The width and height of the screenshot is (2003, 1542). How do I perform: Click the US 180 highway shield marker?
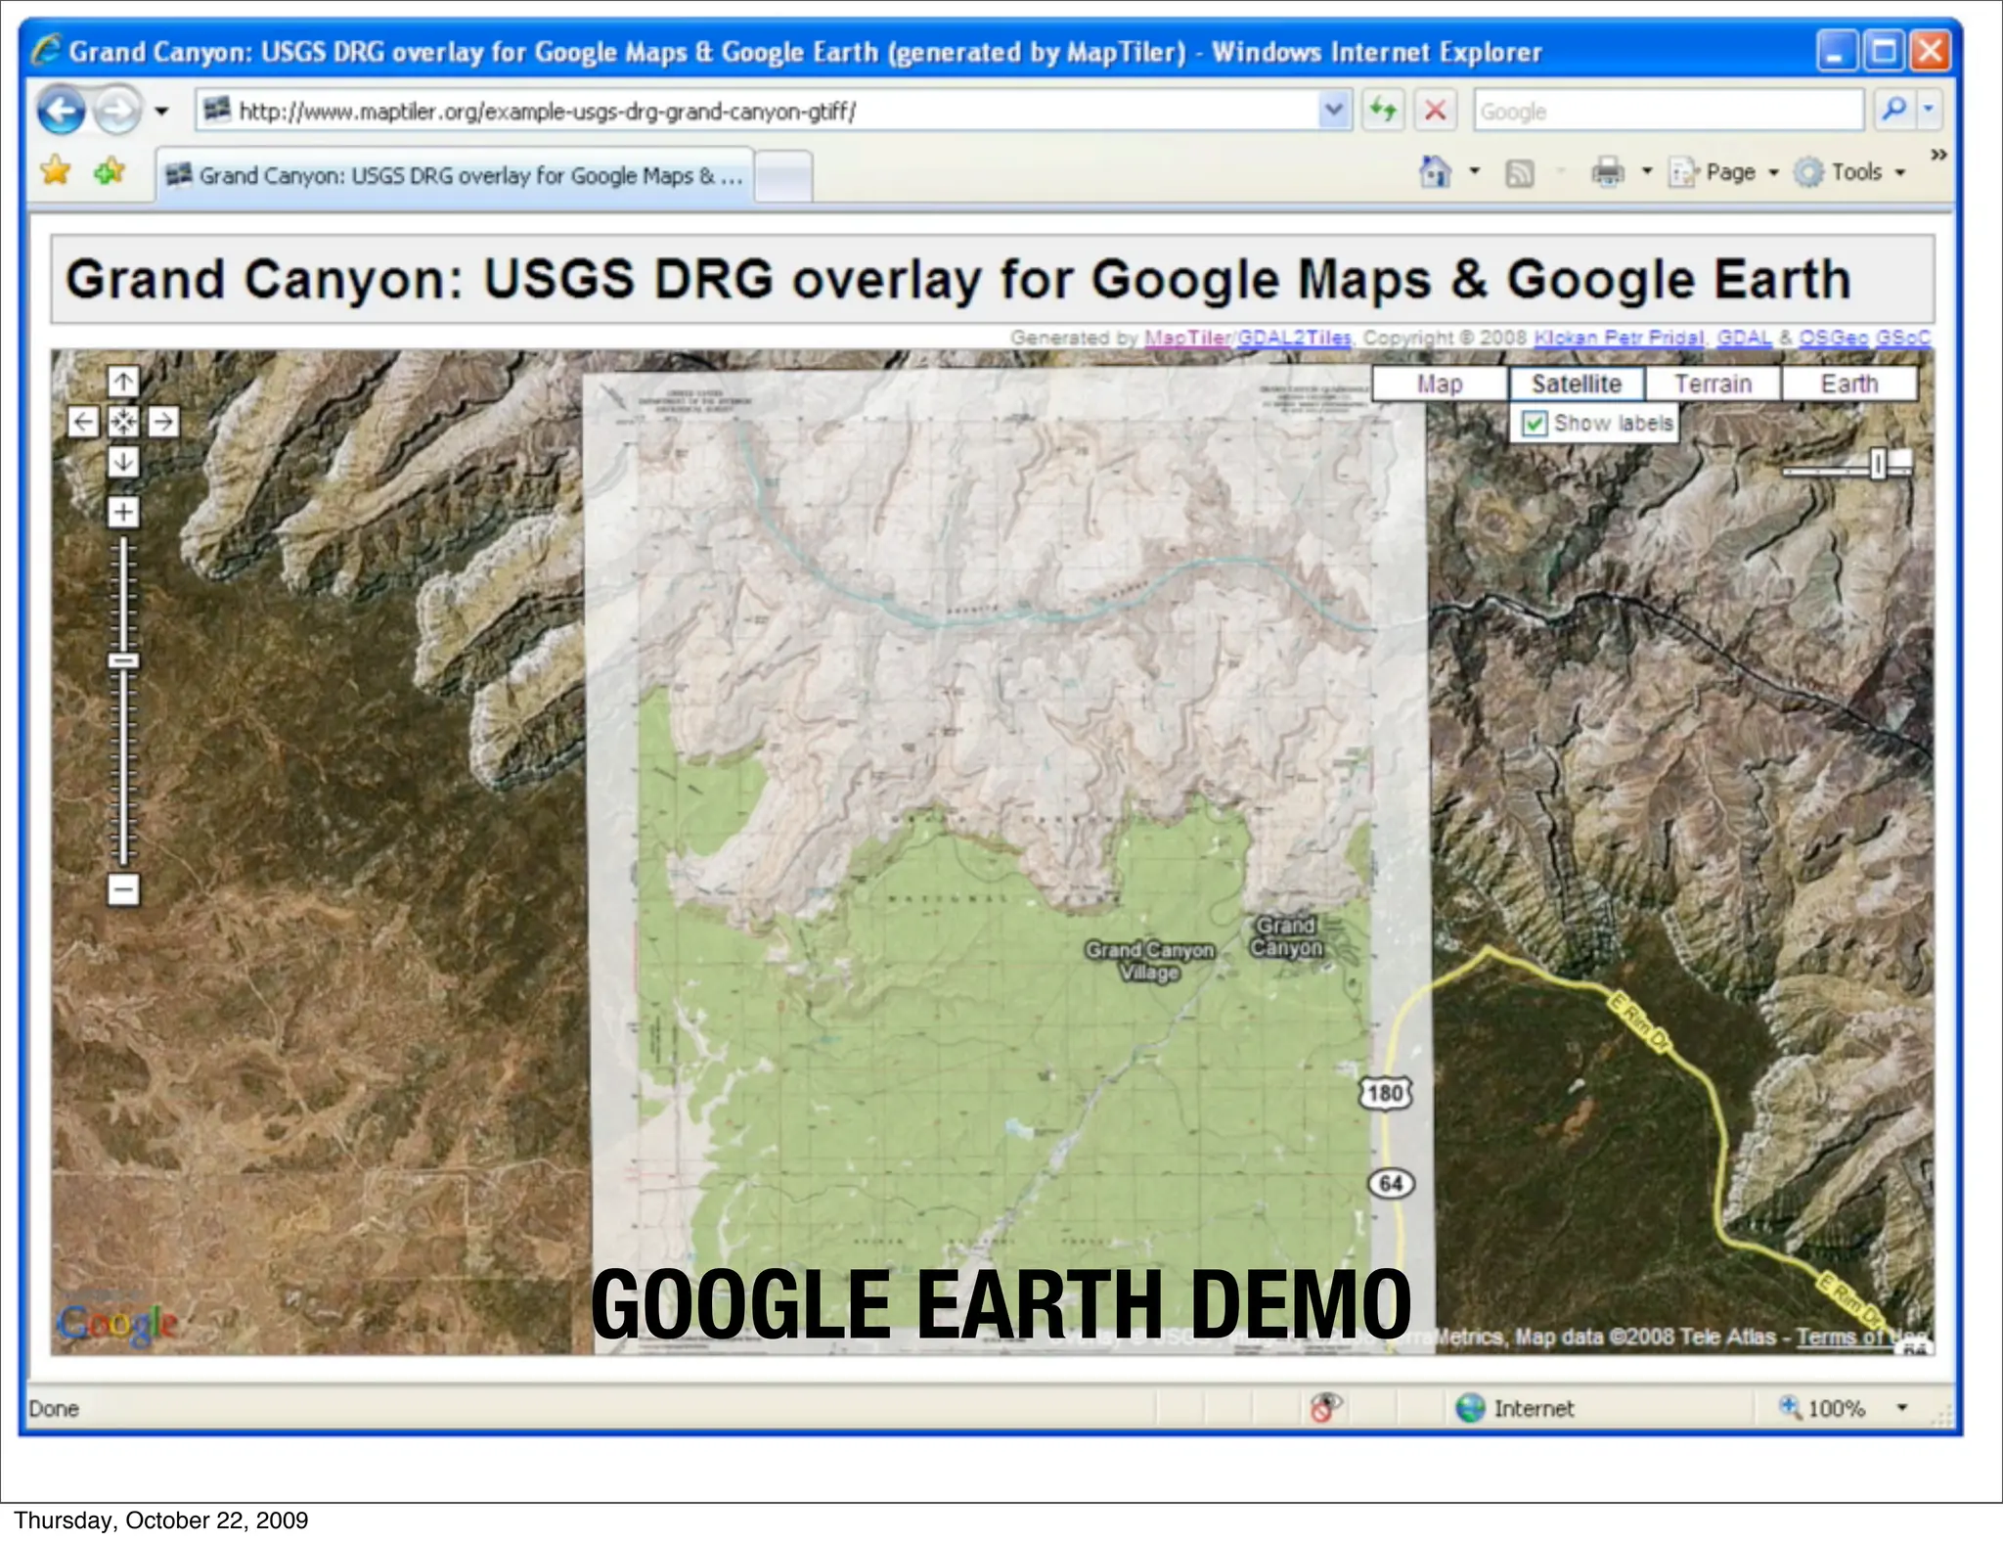point(1386,1093)
